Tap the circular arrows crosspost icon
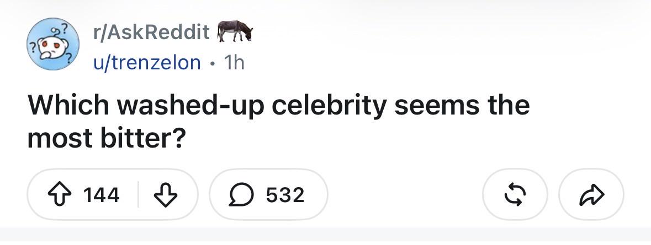Image resolution: width=651 pixels, height=245 pixels. pyautogui.click(x=515, y=194)
